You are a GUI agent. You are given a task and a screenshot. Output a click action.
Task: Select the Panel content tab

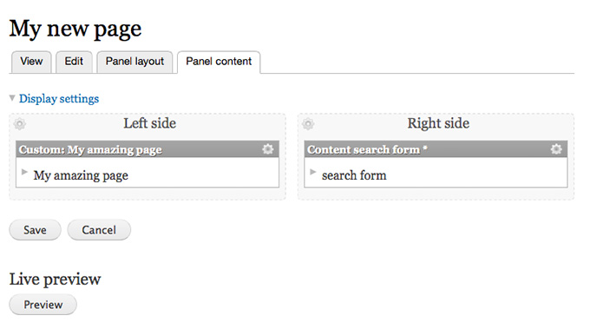coord(219,62)
